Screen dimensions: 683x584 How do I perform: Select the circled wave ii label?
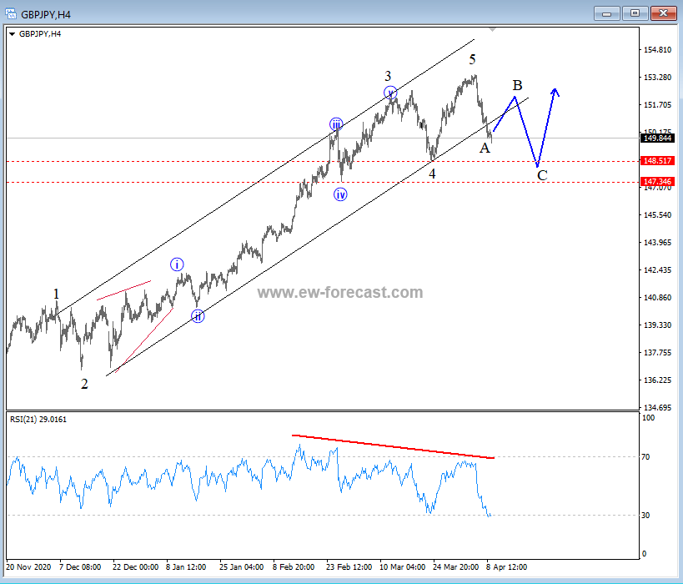point(198,315)
